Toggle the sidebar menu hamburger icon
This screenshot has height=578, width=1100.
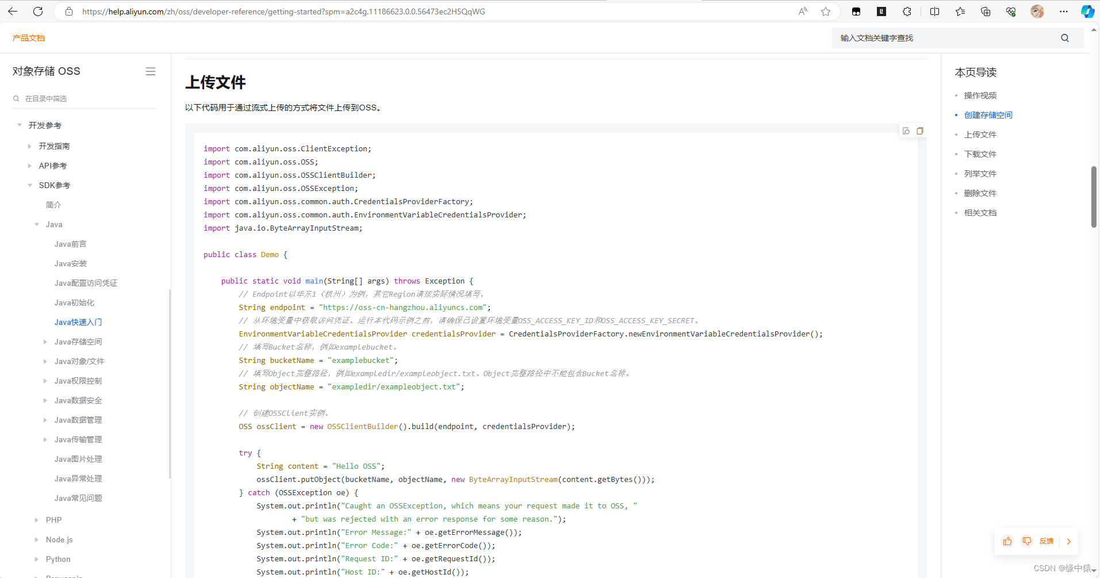click(x=151, y=71)
